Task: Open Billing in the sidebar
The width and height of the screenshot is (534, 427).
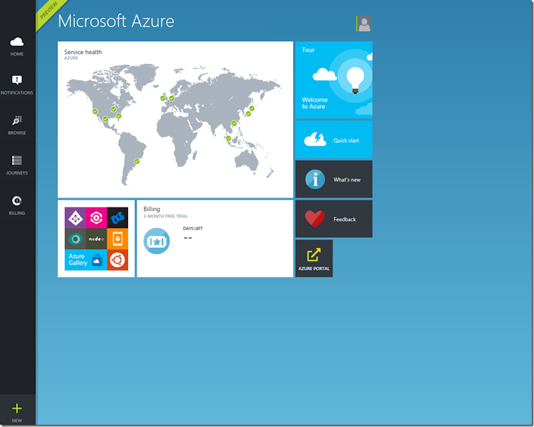Action: tap(17, 205)
